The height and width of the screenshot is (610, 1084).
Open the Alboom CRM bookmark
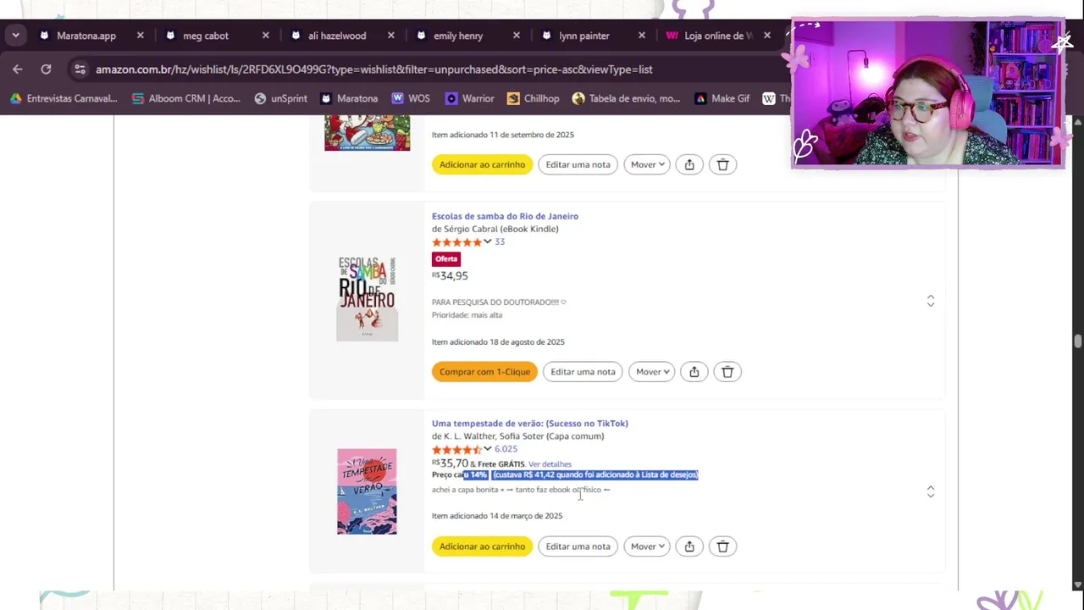[x=186, y=98]
